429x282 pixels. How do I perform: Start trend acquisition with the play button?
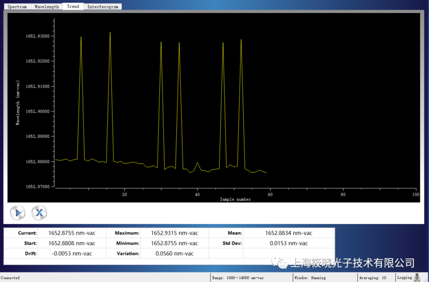coord(18,213)
